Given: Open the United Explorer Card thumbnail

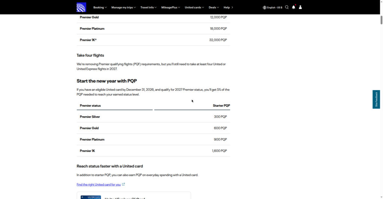Looking at the screenshot, I should (91, 197).
